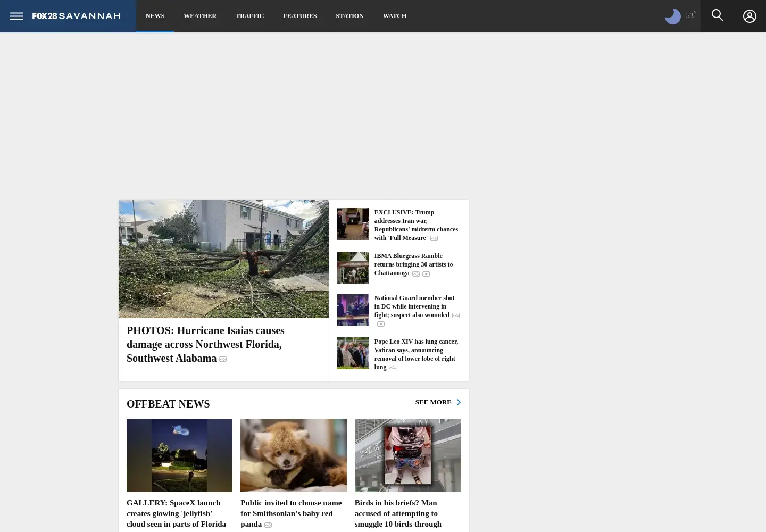Go to the FOX28 Savannah logo home

[77, 16]
